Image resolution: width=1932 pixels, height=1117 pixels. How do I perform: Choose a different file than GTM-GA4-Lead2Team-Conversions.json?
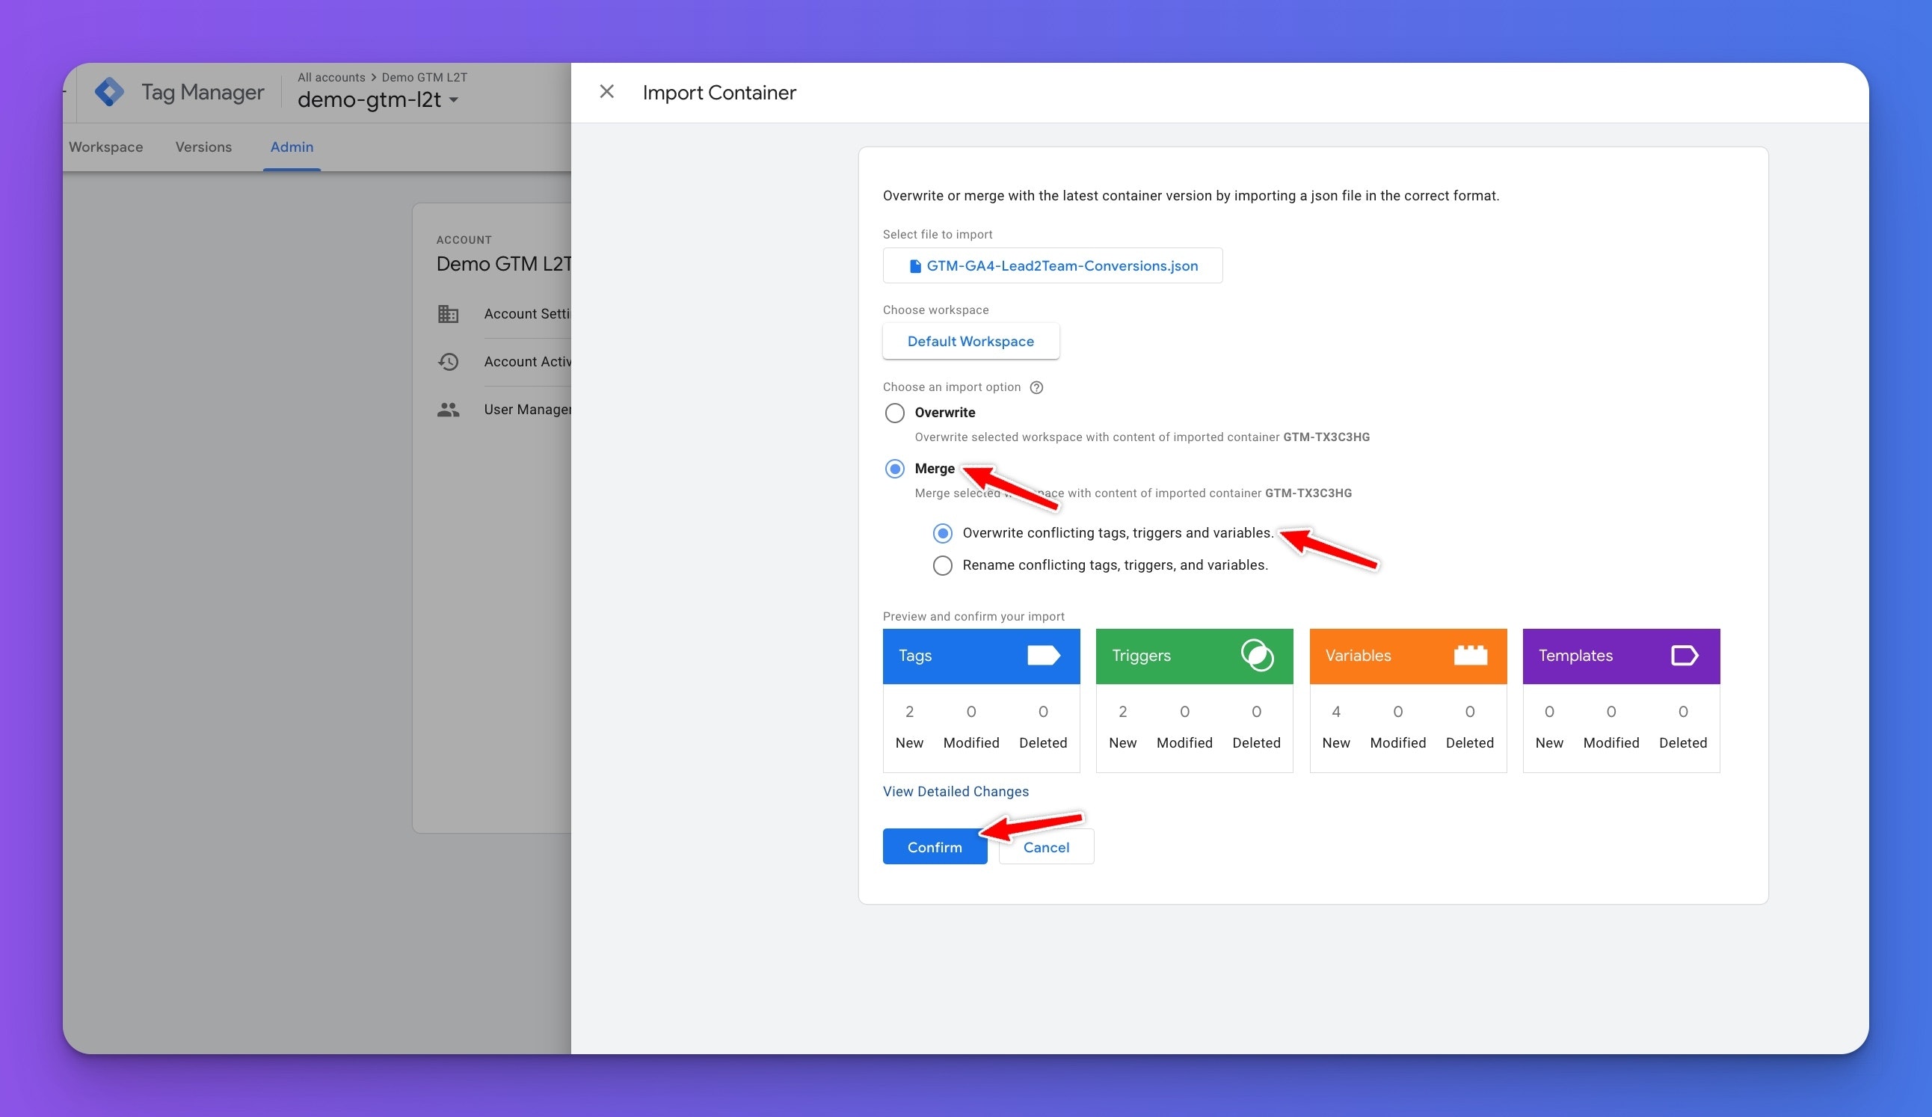pyautogui.click(x=1052, y=265)
